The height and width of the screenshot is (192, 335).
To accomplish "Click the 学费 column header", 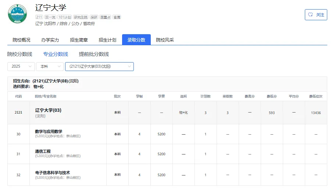I will [161, 96].
